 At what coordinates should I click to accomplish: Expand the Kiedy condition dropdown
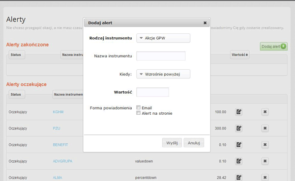click(163, 74)
